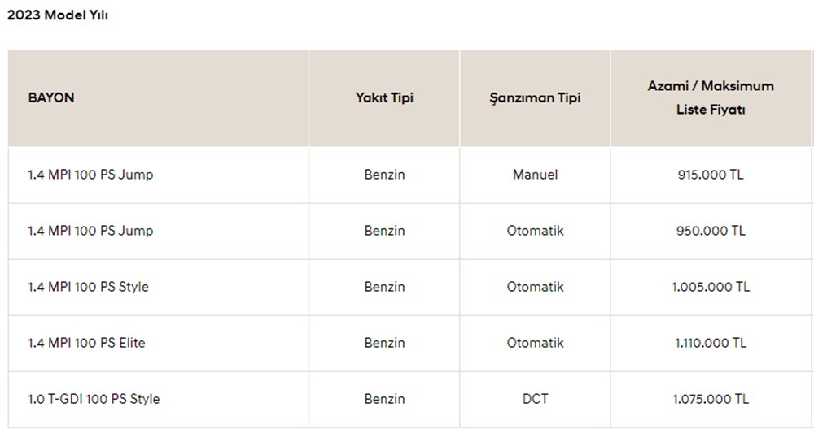Image resolution: width=814 pixels, height=433 pixels.
Task: Select the 950.000 TL price cell
Action: [711, 231]
